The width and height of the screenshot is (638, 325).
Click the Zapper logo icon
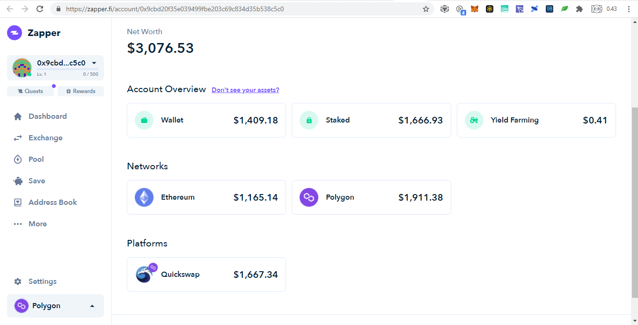[15, 33]
